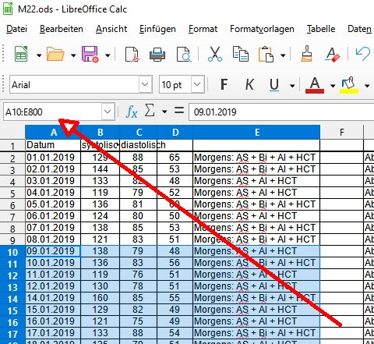Click cell containing 144
The height and width of the screenshot is (344, 374).
click(101, 169)
